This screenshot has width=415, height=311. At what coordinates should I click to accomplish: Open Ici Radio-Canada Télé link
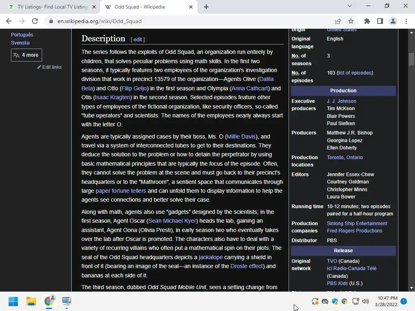(351, 268)
